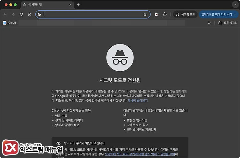Open a new tab with plus button
Screen dimensions: 240x158
(x=78, y=4)
